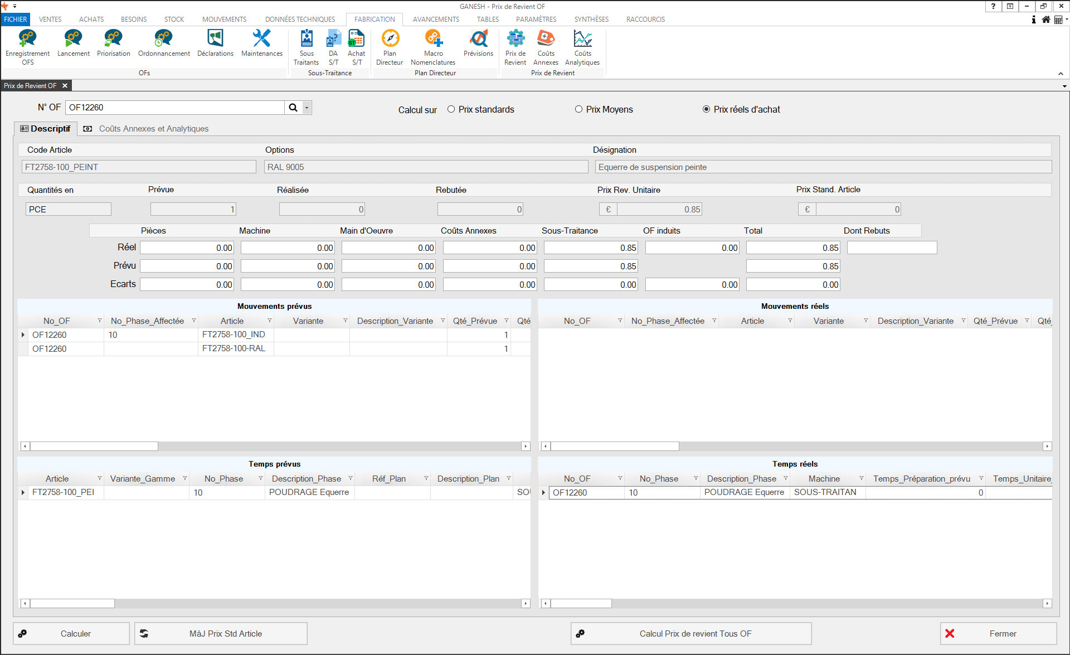Select the Prix Moyens radio option
The width and height of the screenshot is (1070, 655).
[x=579, y=109]
